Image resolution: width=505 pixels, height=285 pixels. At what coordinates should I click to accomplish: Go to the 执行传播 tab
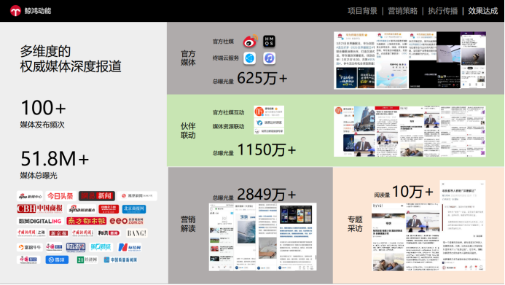(443, 11)
